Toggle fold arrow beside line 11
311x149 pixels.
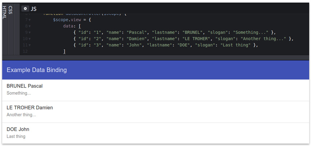[30, 45]
